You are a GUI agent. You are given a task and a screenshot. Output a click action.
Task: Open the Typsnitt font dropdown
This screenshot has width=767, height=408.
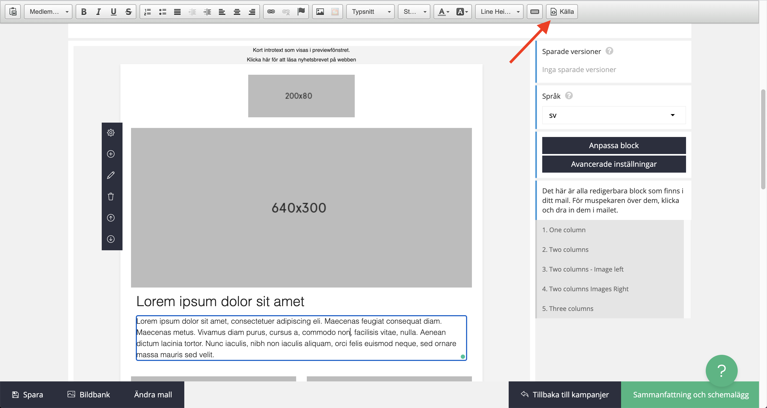(370, 12)
